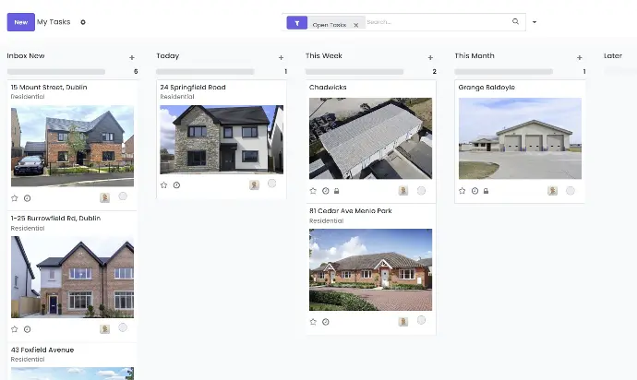Screen dimensions: 637x380
Task: Open activity clock on 15 Mount Street card
Action: (27, 198)
